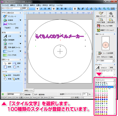118x116 pixels.
Task: Open the Template loader (テンプレート)
Action: coord(10,16)
